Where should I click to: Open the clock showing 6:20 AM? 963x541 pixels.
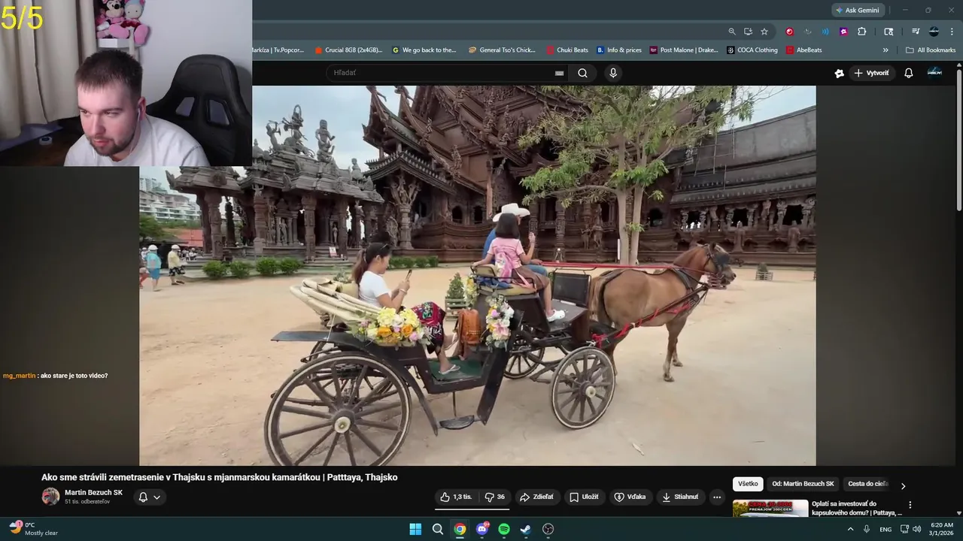(942, 529)
